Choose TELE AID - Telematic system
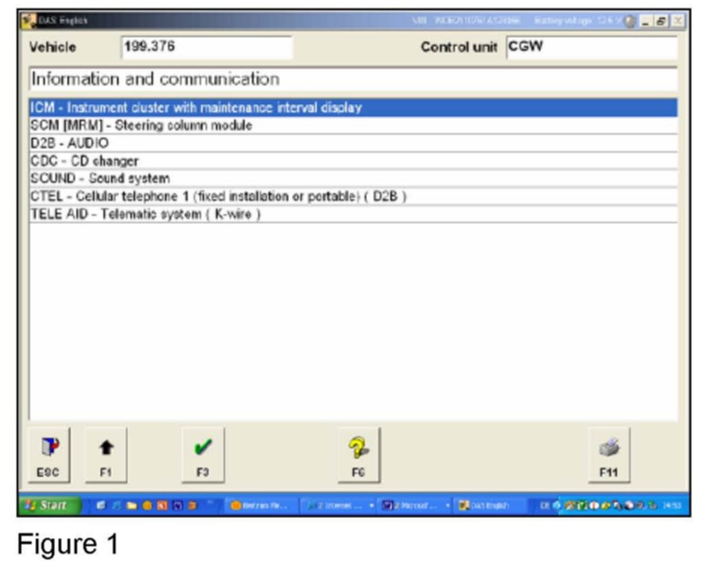The width and height of the screenshot is (703, 571). [x=145, y=215]
